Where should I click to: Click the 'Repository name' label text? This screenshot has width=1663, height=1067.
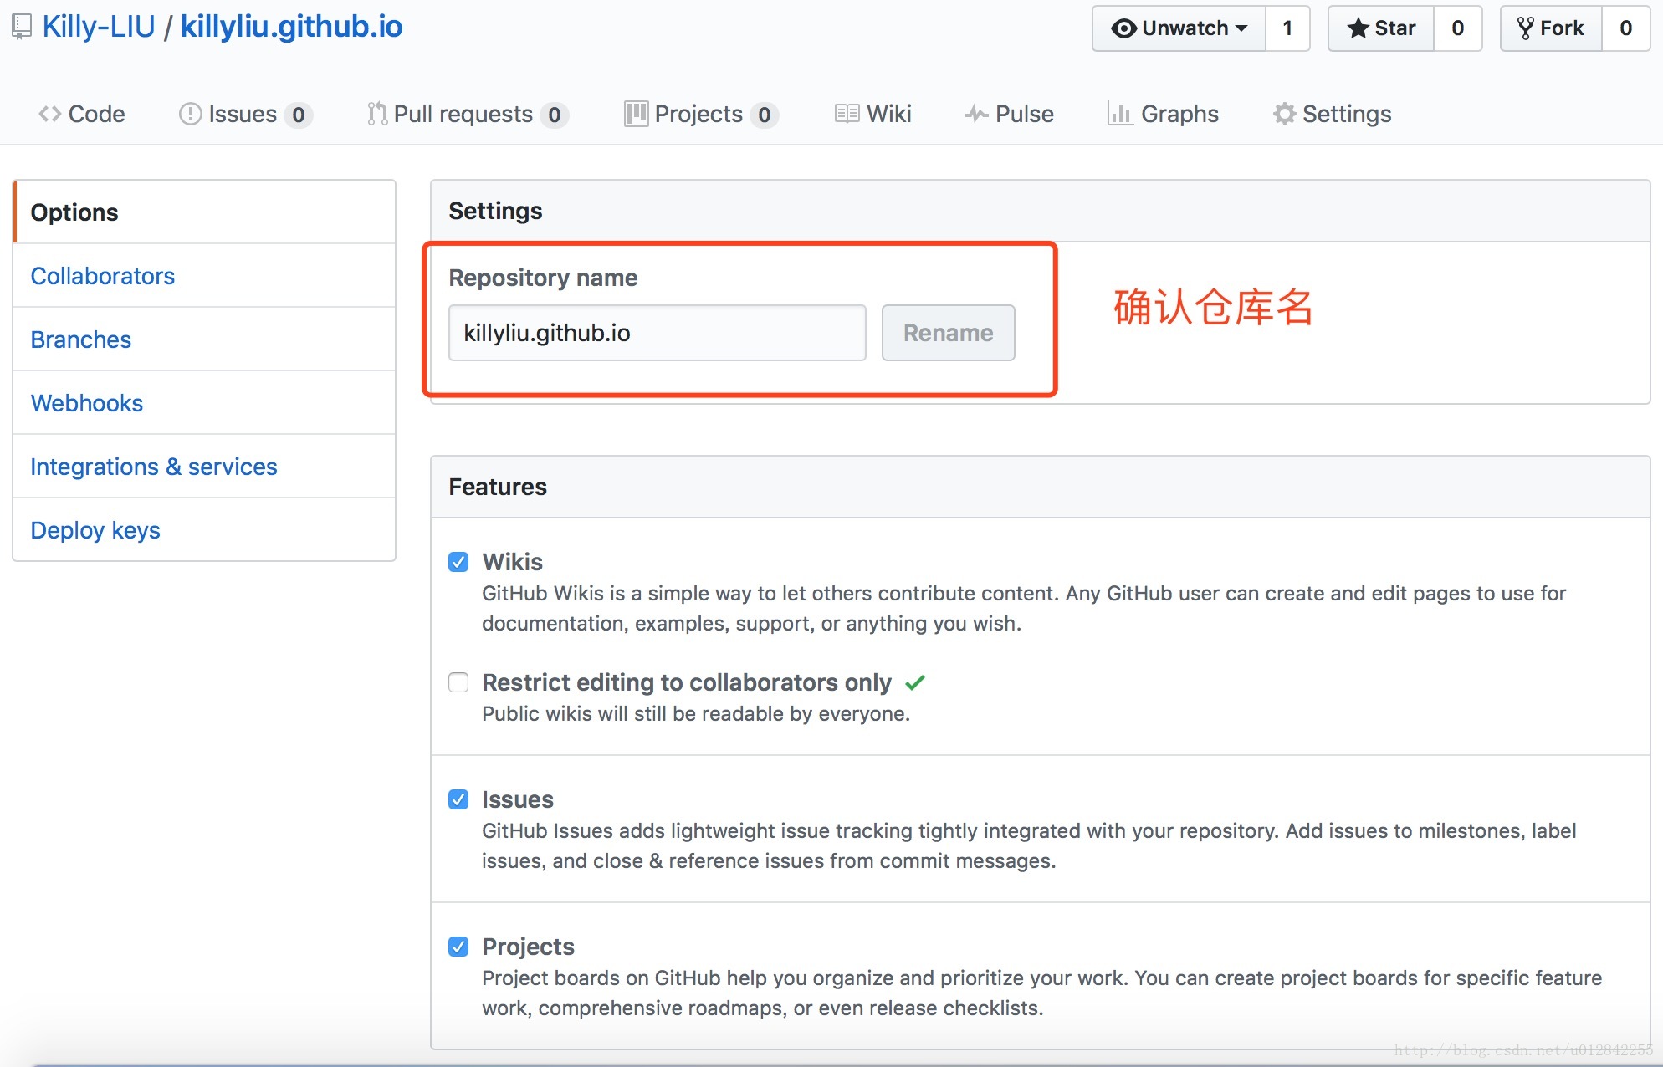[x=543, y=278]
